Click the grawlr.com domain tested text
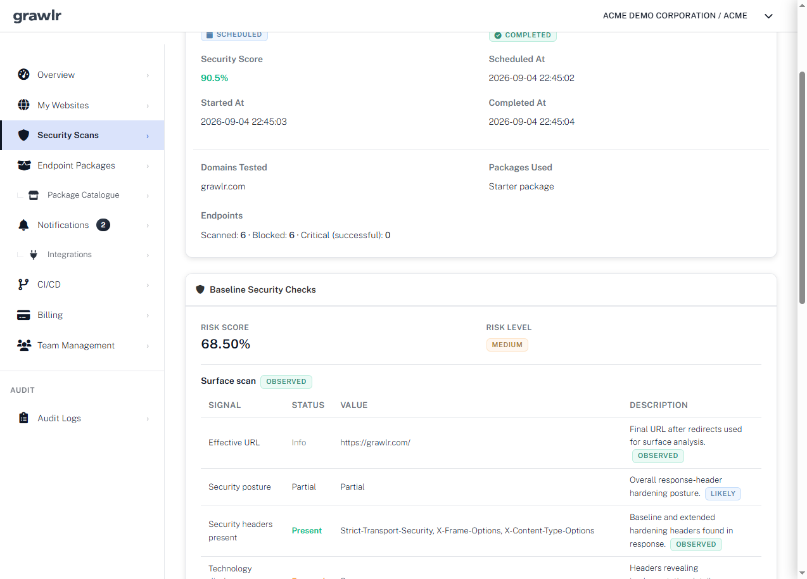 [x=223, y=186]
